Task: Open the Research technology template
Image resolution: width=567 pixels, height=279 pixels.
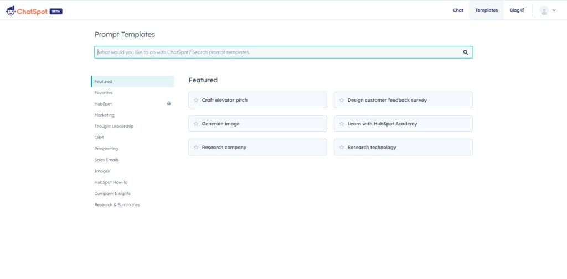Action: pos(403,148)
